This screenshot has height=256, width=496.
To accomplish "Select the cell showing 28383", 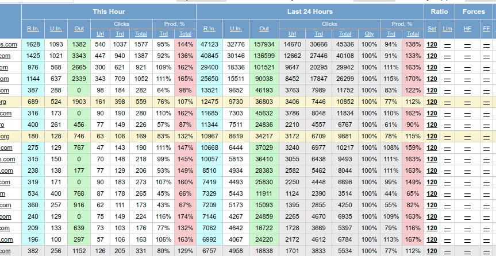I will [264, 170].
